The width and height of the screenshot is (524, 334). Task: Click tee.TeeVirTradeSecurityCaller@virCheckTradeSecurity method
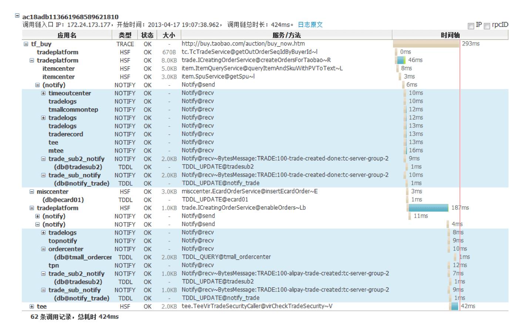click(257, 306)
